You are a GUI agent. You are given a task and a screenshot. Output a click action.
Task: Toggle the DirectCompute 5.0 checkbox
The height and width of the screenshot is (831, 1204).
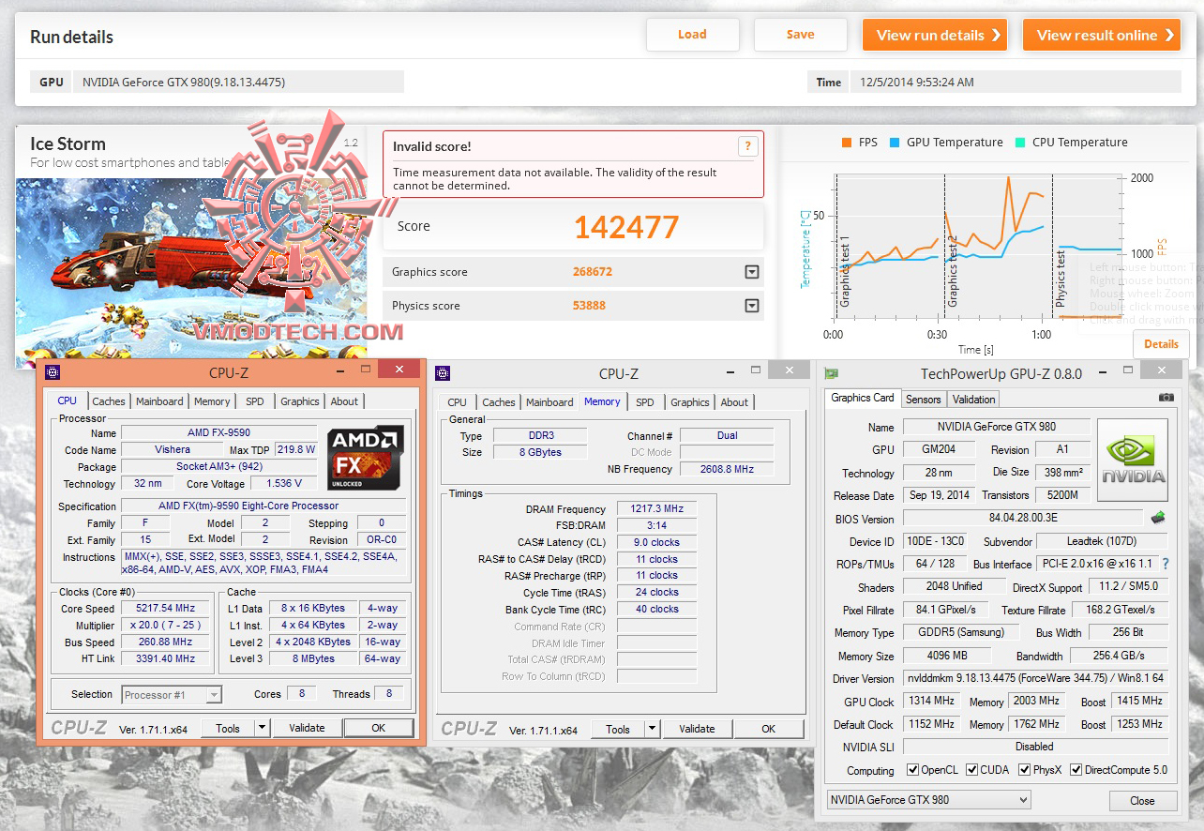(x=1076, y=770)
